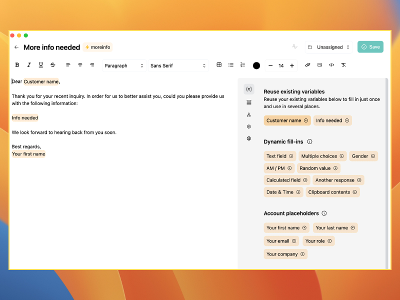Screen dimensions: 400x300
Task: Align text to the left
Action: coord(68,65)
